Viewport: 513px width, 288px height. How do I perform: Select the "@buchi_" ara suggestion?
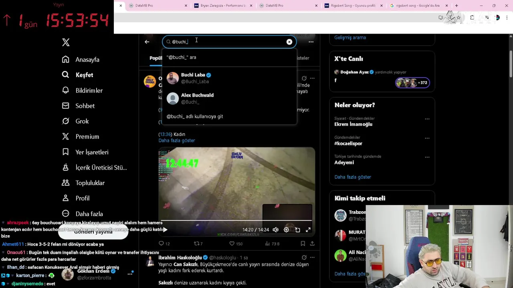point(229,57)
